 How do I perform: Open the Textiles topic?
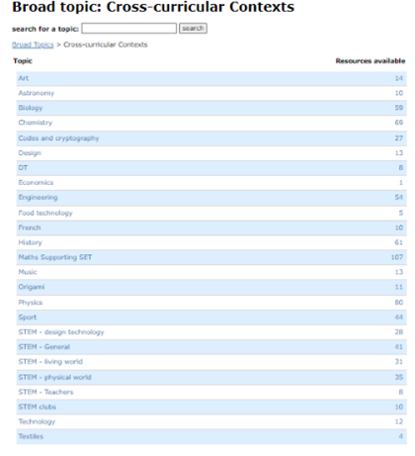tap(31, 436)
